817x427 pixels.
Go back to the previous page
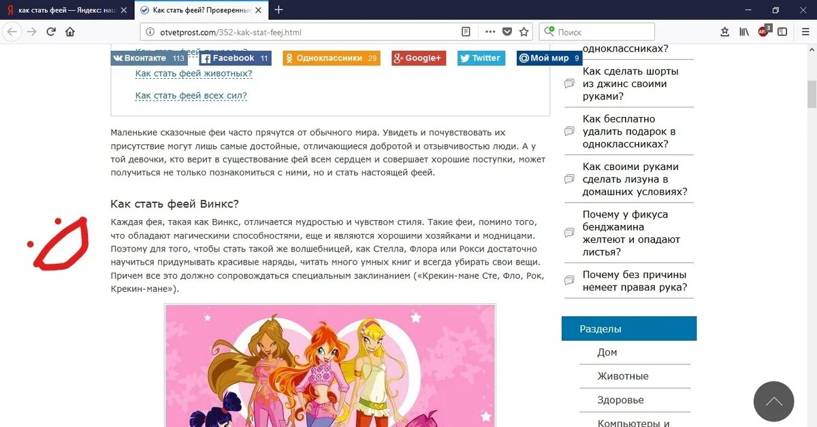point(12,32)
